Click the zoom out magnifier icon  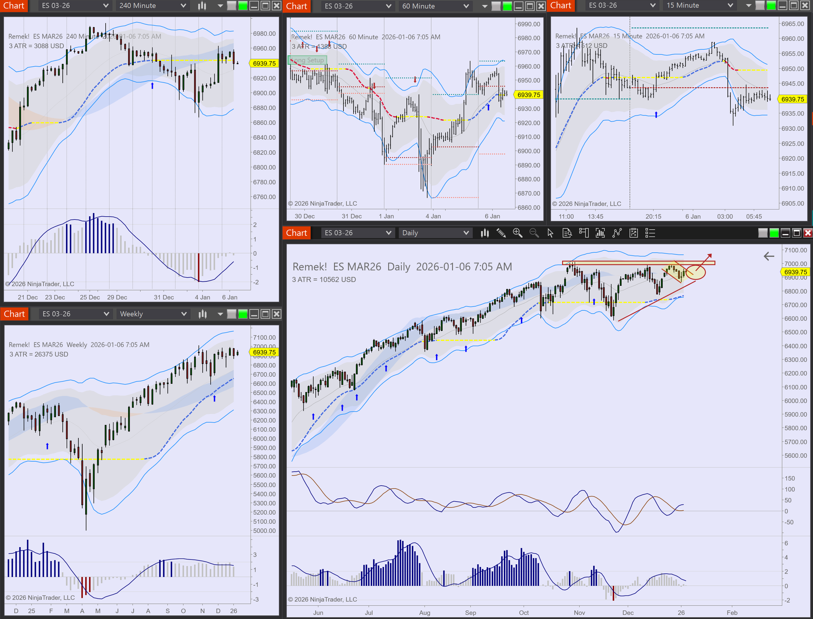pos(534,233)
